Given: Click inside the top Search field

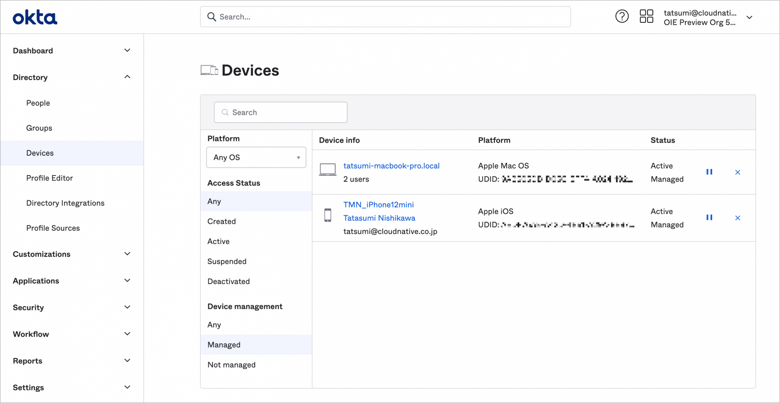Looking at the screenshot, I should tap(385, 17).
